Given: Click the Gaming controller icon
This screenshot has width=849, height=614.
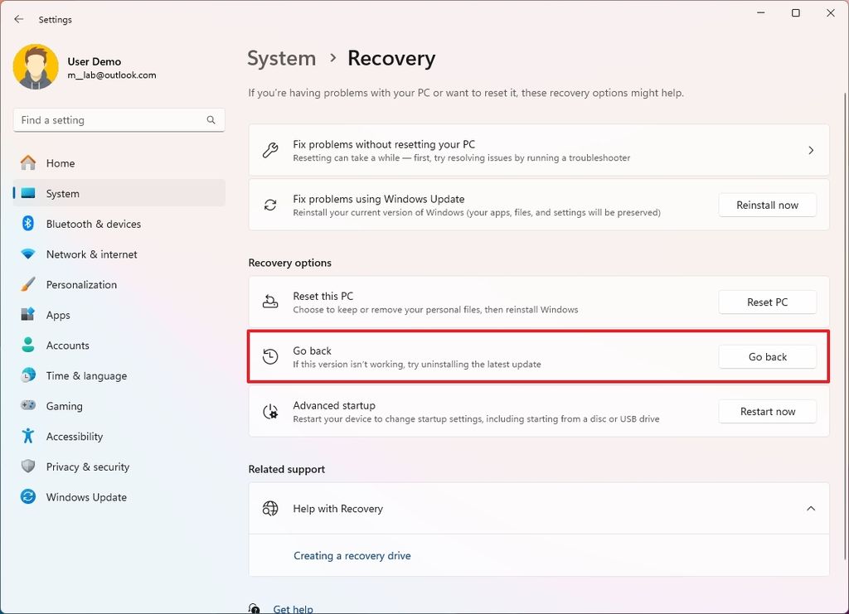Looking at the screenshot, I should click(x=27, y=406).
